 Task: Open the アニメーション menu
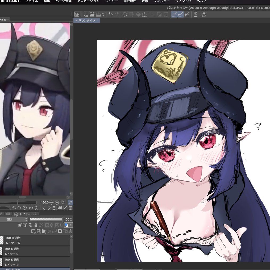88,1
